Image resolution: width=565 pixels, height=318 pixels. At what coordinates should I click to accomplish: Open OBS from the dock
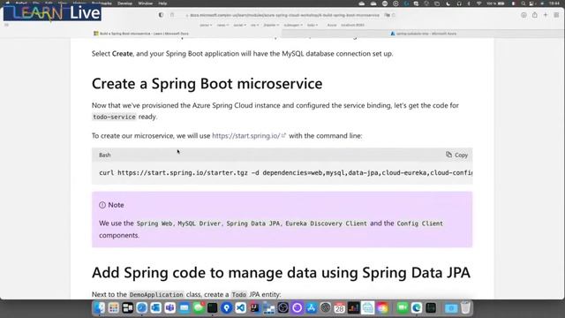click(282, 308)
